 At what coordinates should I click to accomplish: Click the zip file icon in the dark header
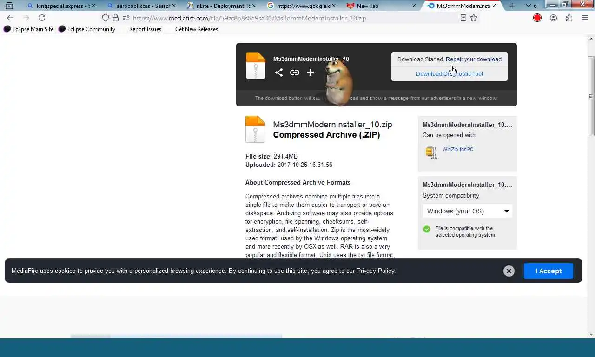[x=256, y=66]
